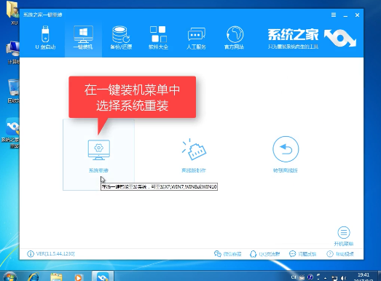This screenshot has width=381, height=281.
Task: Click the 系统之家 taskbar button
Action: [x=103, y=277]
